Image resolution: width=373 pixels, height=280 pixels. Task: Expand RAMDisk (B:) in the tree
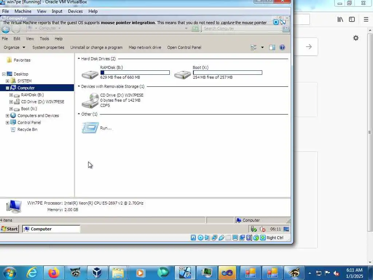pyautogui.click(x=11, y=95)
